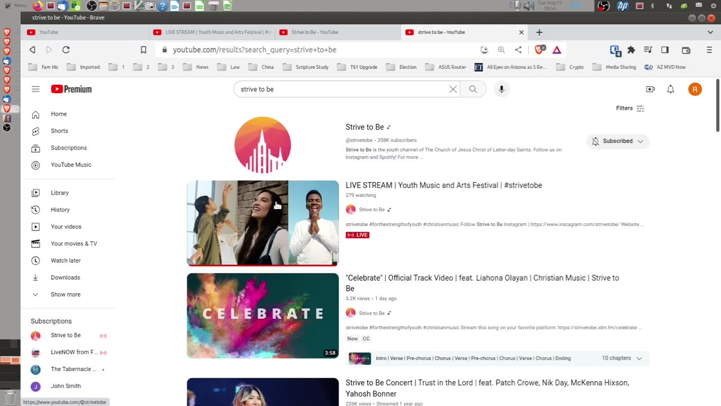Open the Brave Playlist music icon
The height and width of the screenshot is (406, 721).
pos(648,50)
